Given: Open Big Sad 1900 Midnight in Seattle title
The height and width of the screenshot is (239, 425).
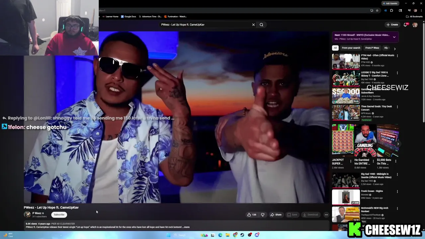Looking at the screenshot, I should tap(376, 176).
